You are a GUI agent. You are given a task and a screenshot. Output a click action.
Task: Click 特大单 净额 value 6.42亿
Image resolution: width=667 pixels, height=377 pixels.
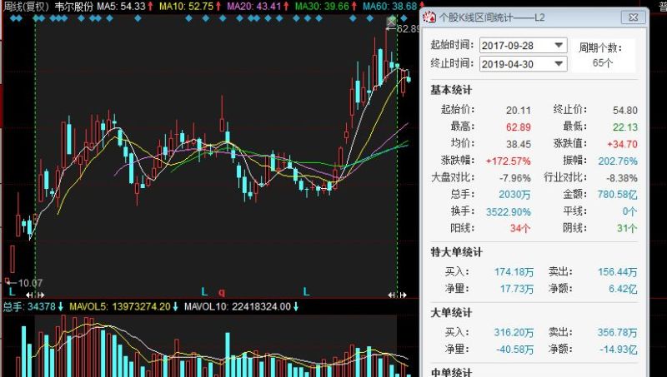click(623, 289)
